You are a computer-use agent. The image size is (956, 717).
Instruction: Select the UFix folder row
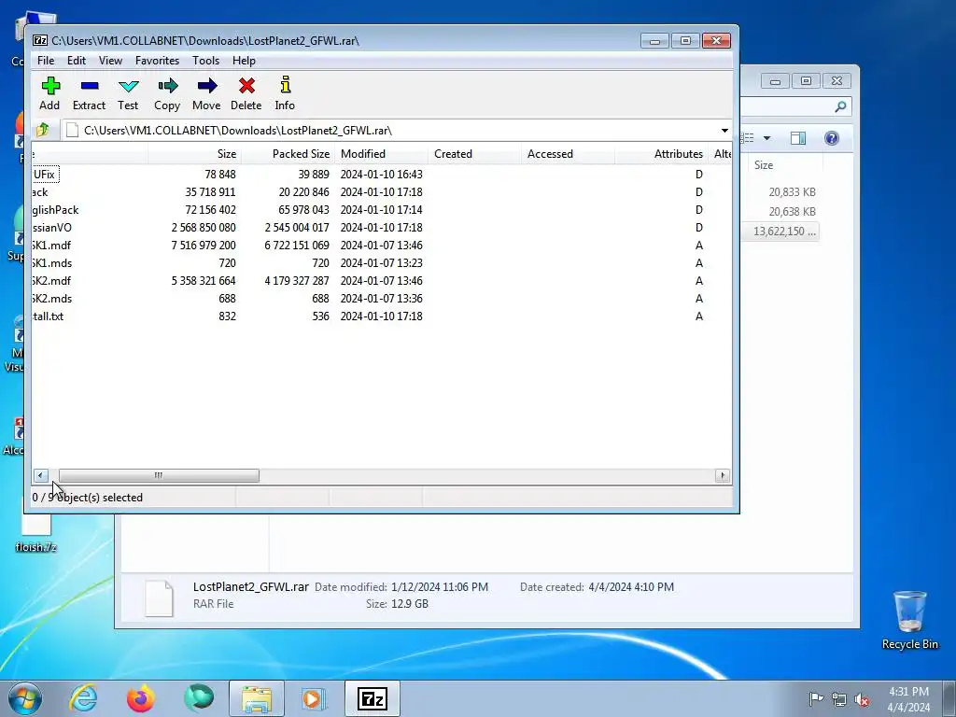381,175
